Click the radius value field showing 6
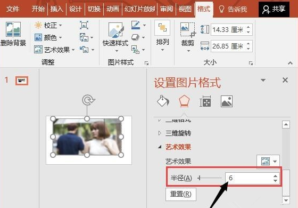Screen dimensions: 298x208 click(x=252, y=178)
